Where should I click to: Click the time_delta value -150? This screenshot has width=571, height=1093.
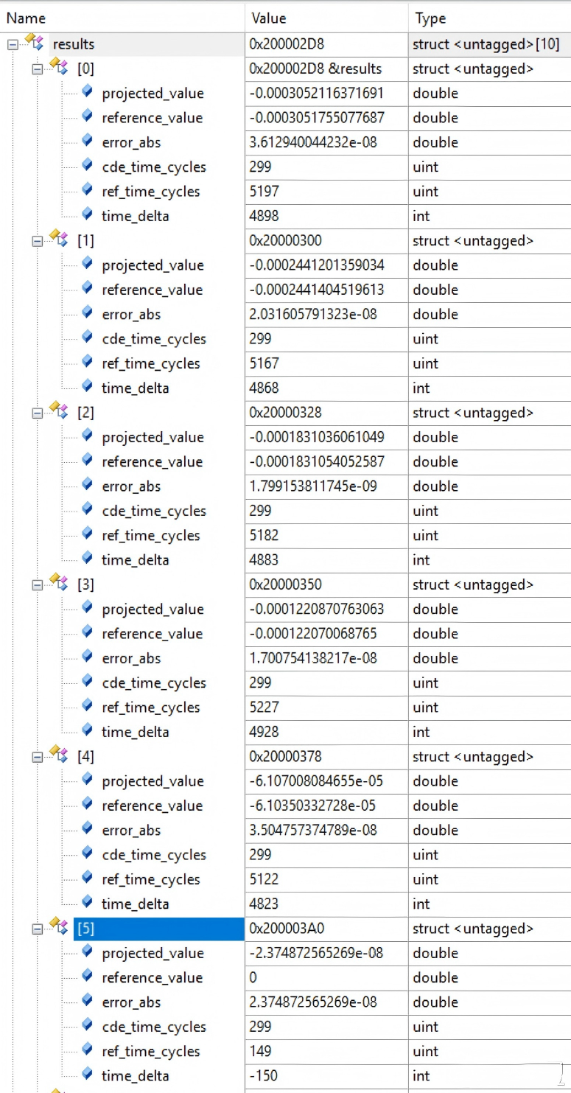264,1076
